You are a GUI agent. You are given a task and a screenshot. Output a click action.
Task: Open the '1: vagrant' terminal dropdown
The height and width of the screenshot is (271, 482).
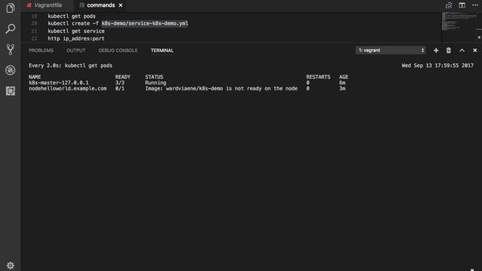[390, 50]
